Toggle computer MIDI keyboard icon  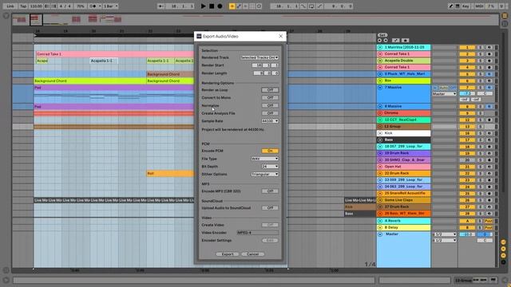click(x=458, y=6)
